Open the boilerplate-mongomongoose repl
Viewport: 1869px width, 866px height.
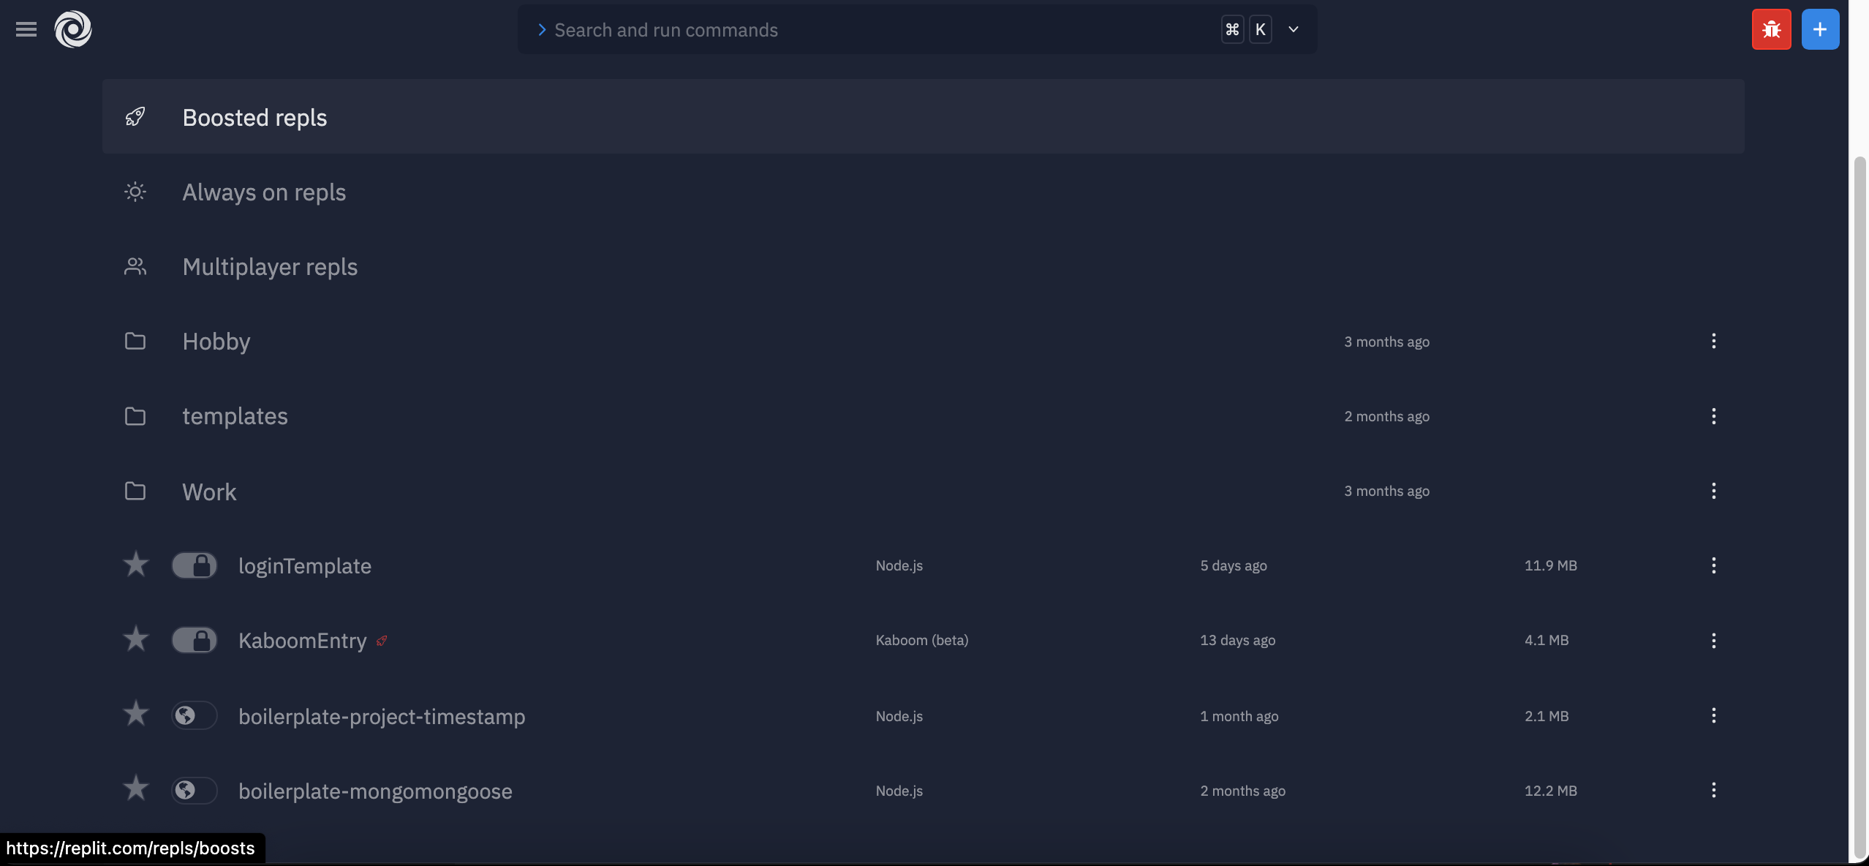coord(375,791)
